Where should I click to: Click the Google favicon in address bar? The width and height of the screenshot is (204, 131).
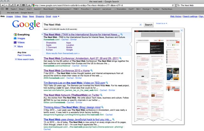[33, 5]
